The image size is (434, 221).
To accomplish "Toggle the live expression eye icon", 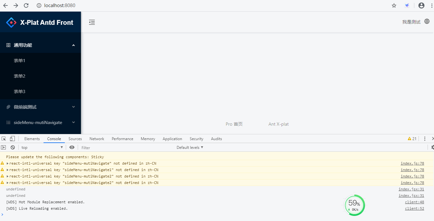I will point(72,147).
